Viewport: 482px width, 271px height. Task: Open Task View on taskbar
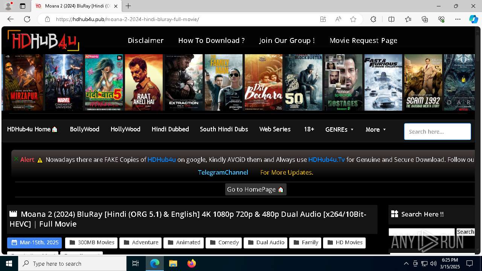point(136,263)
